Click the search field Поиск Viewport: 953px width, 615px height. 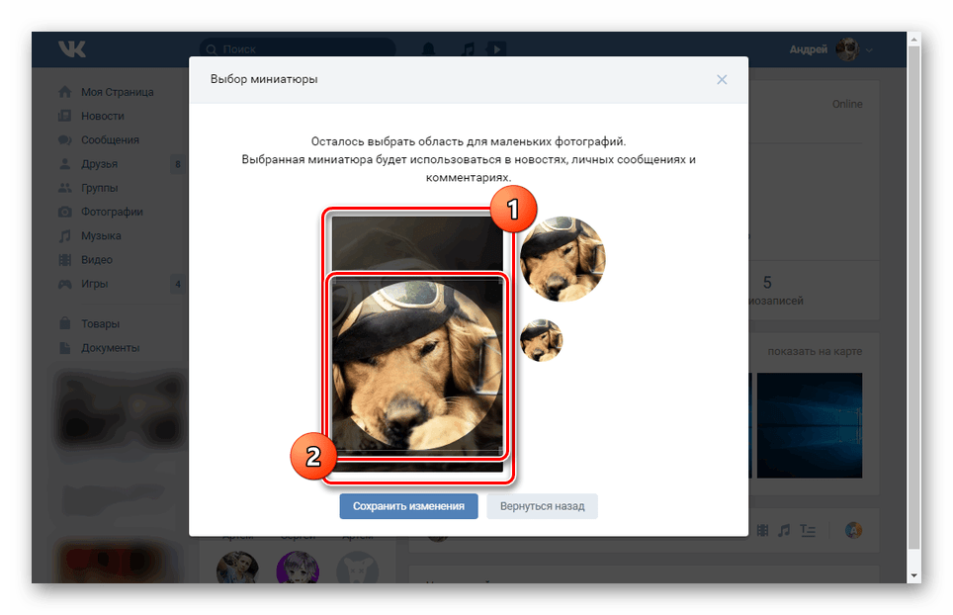[x=298, y=49]
